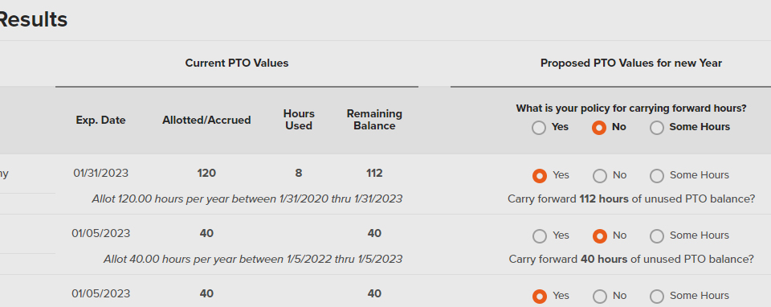This screenshot has height=307, width=771.
Task: Select Yes for global carry forward policy
Action: coord(539,128)
